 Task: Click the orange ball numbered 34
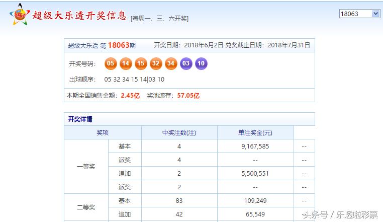point(171,63)
